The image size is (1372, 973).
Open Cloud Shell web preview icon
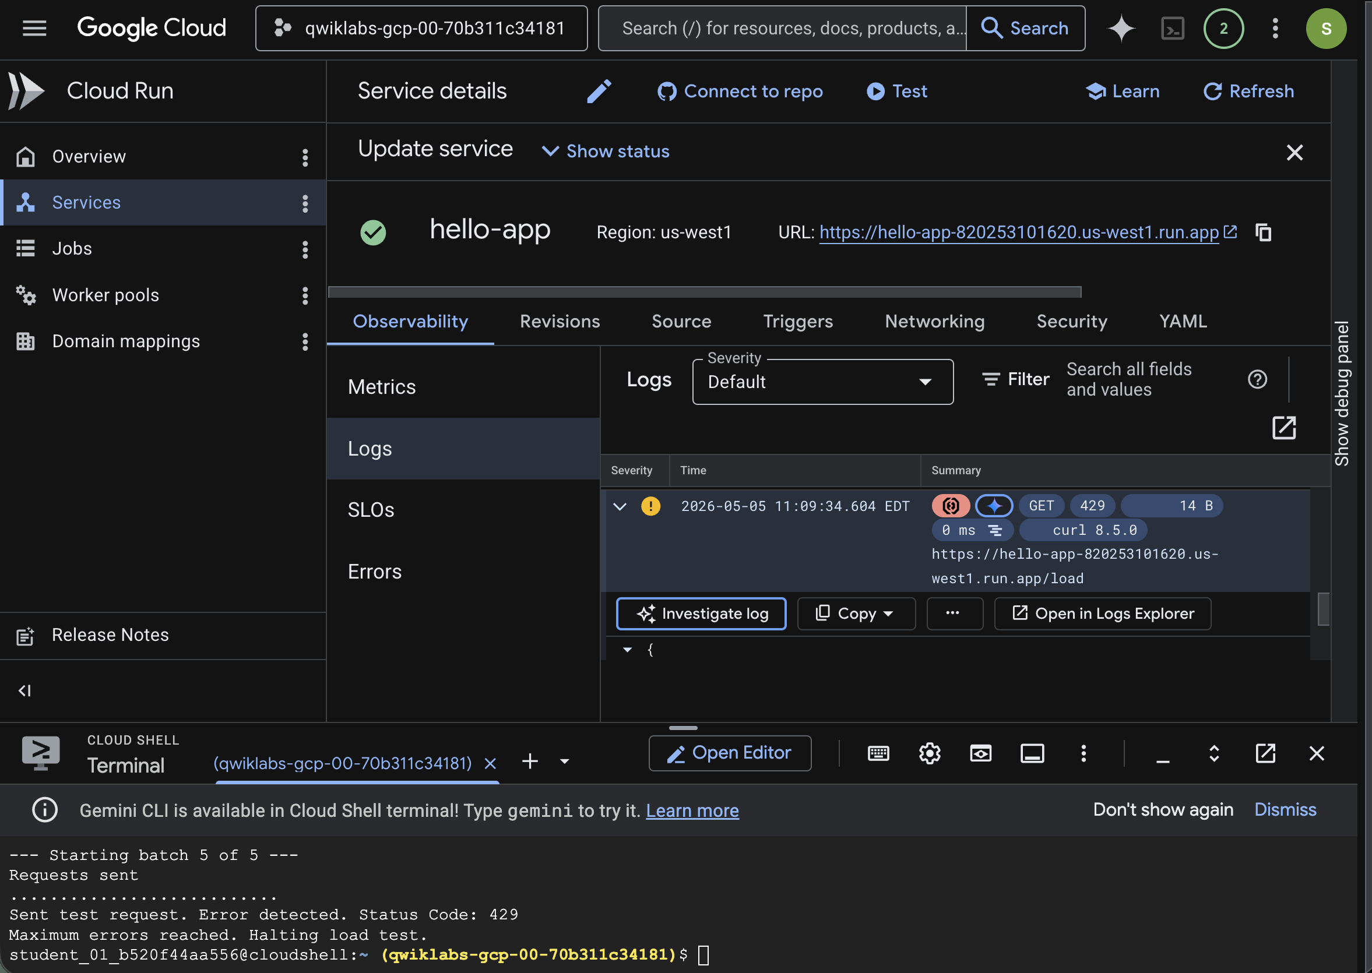tap(980, 753)
